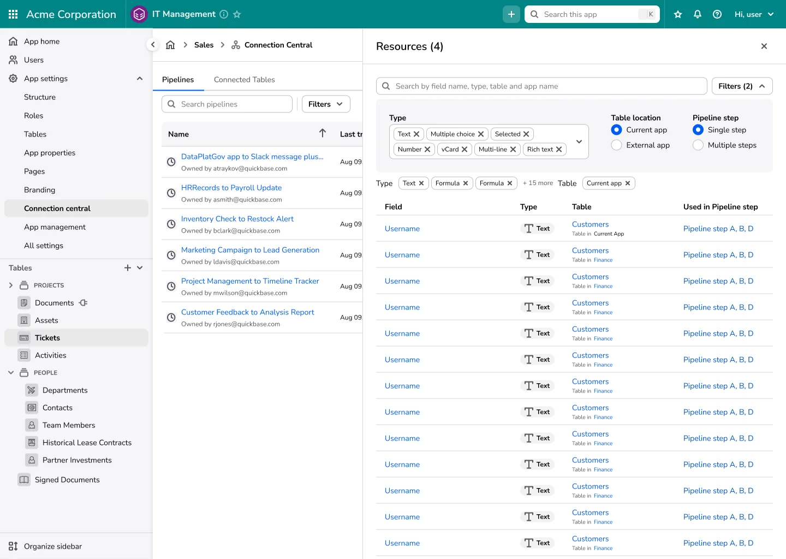Open Marketing Campaign to Lead Generation
The height and width of the screenshot is (559, 786).
click(250, 250)
